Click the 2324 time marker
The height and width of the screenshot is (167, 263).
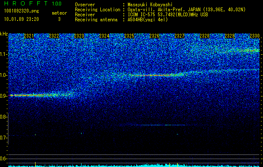[x=104, y=36]
